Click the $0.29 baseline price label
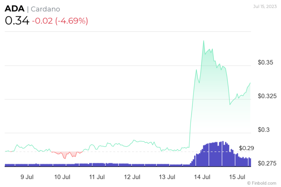 246,148
